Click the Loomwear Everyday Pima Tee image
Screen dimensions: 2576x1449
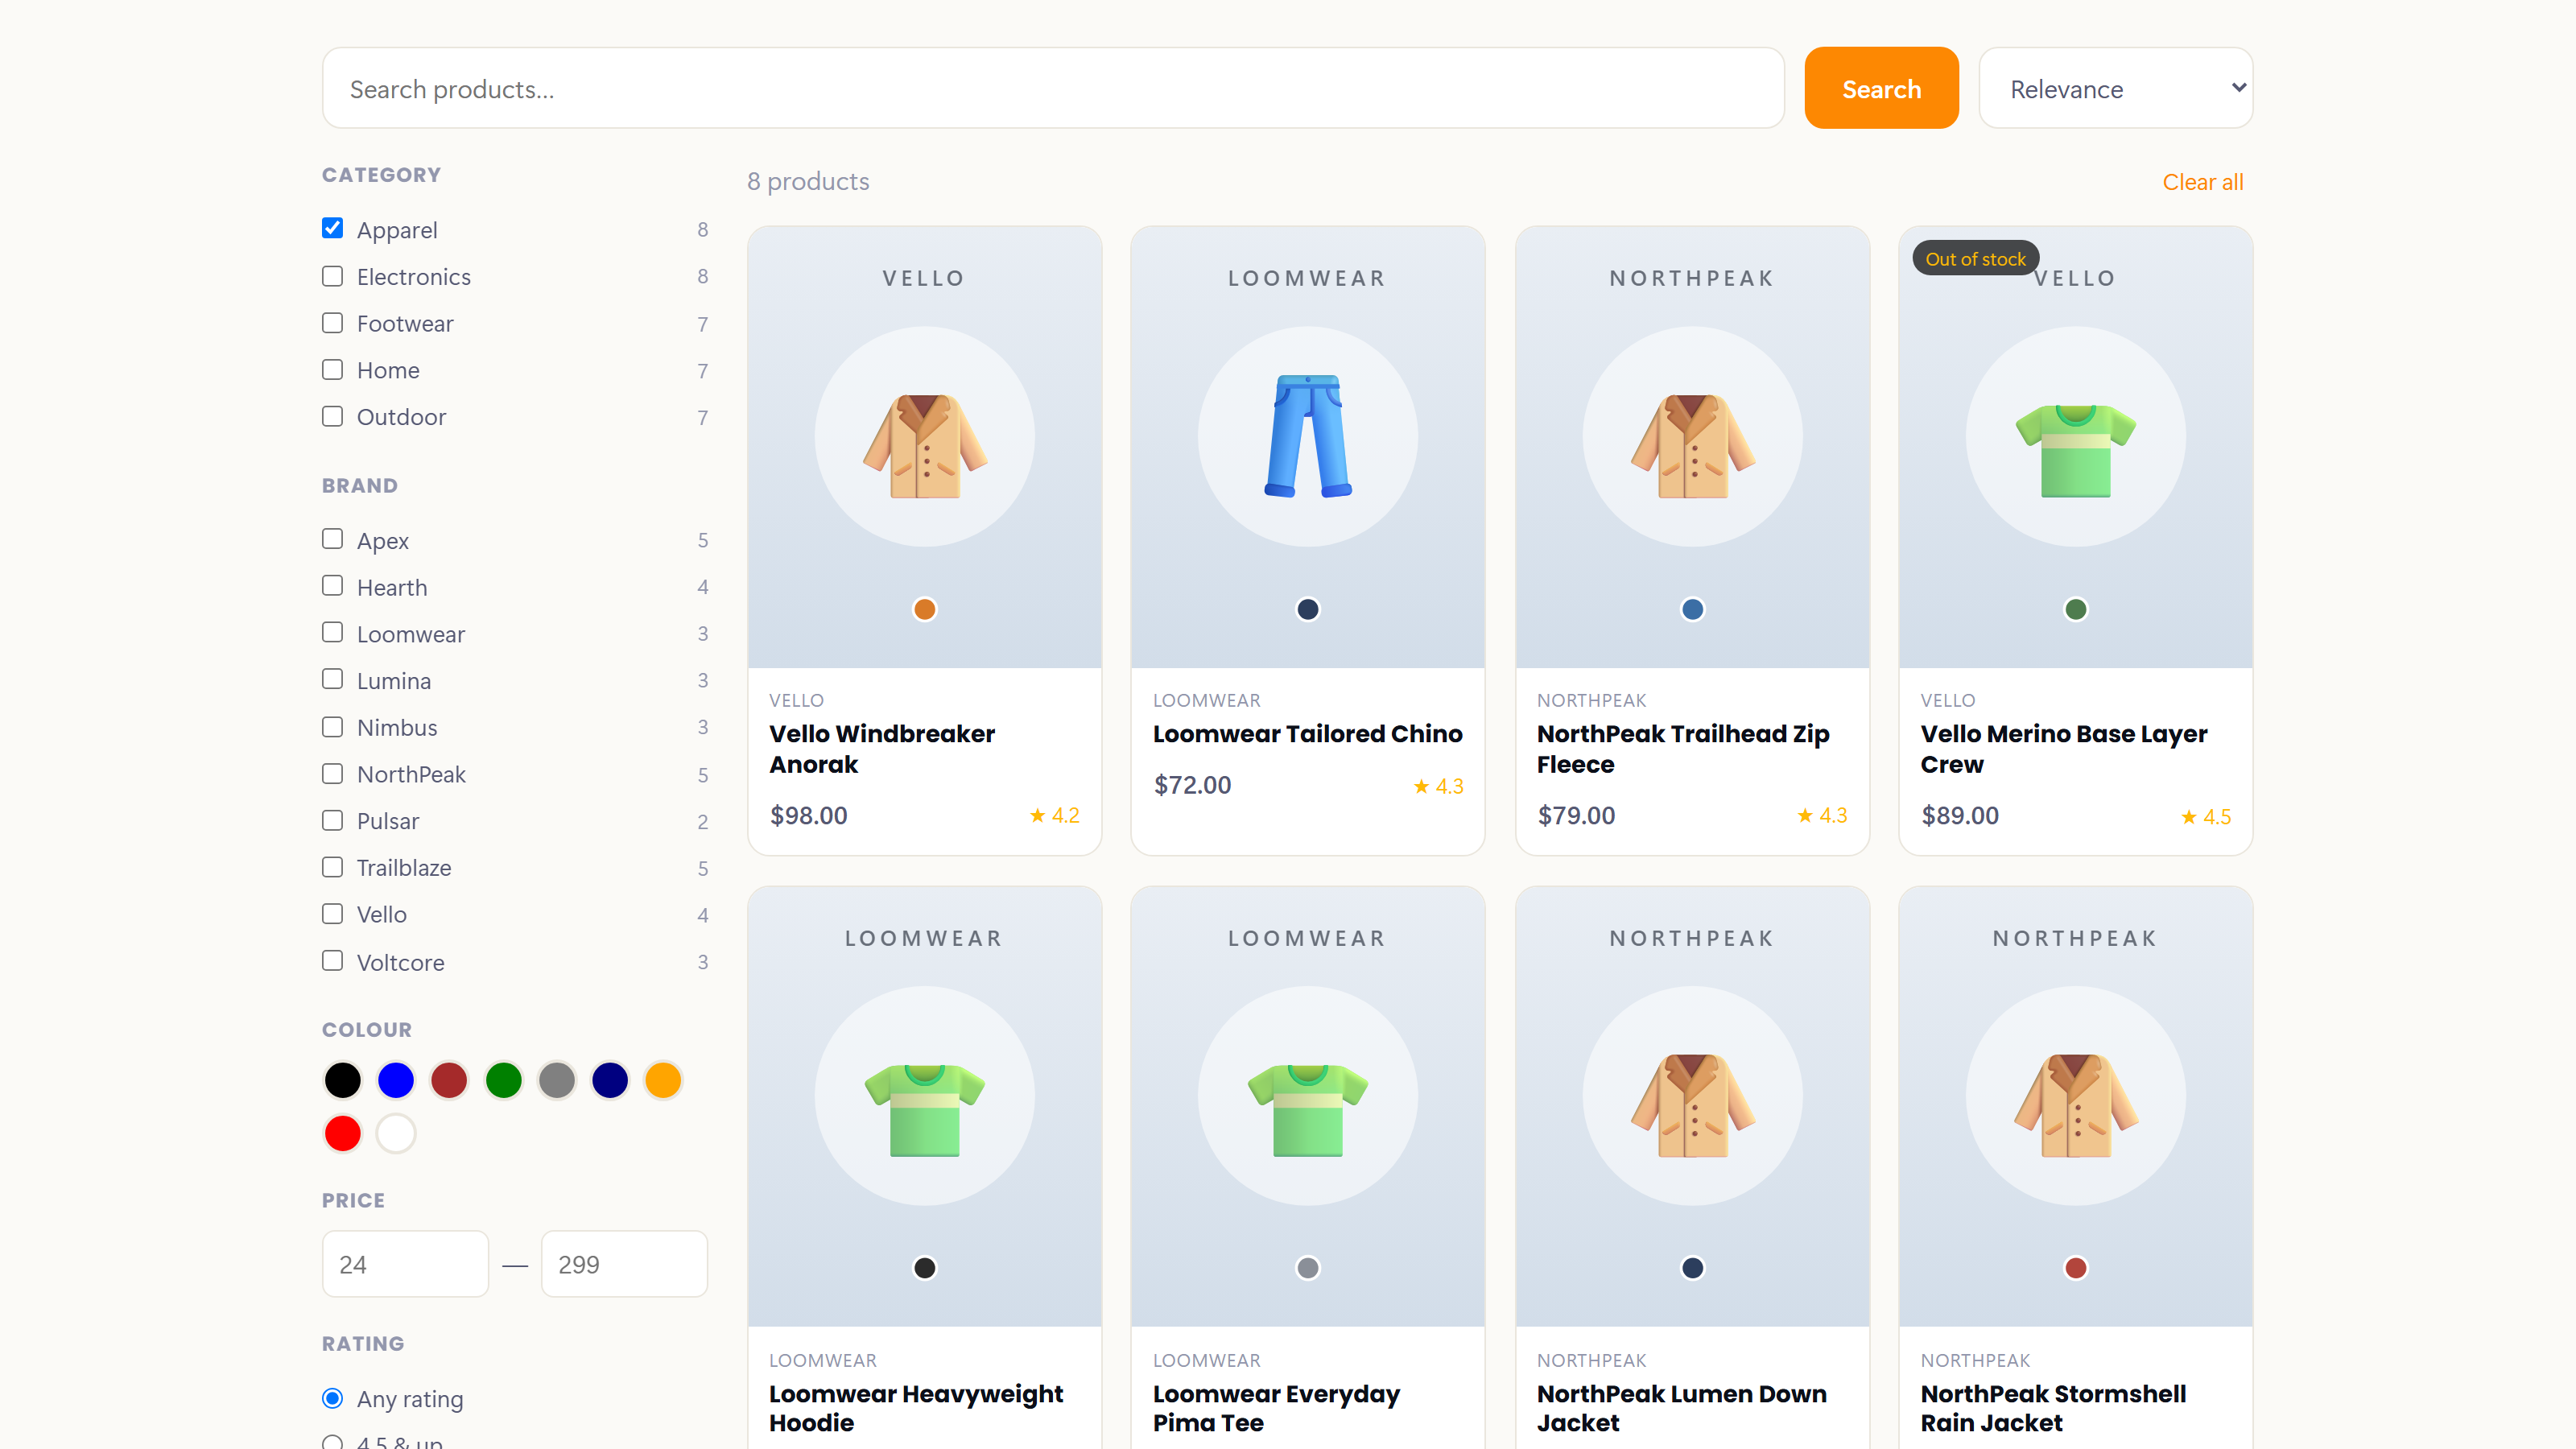point(1308,1110)
